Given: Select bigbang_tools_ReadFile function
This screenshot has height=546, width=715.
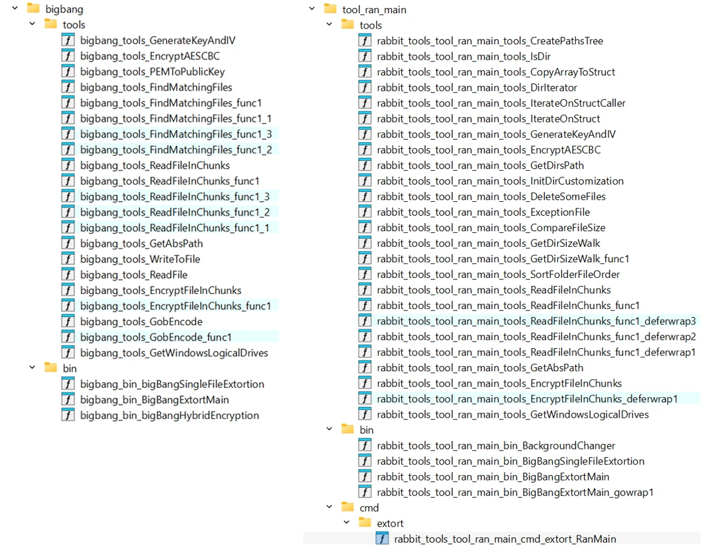Looking at the screenshot, I should click(x=134, y=275).
